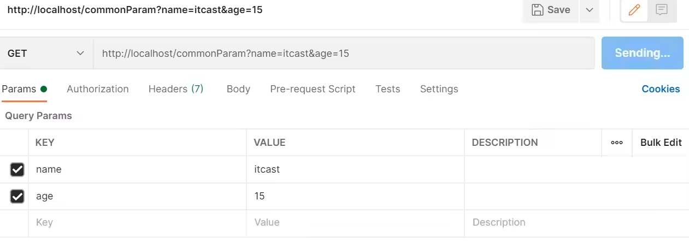Expand the Save options arrow
Screen dimensions: 689x242
click(x=589, y=10)
